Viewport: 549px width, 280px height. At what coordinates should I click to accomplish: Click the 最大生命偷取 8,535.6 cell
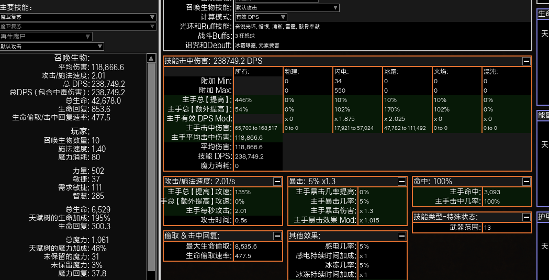pyautogui.click(x=258, y=247)
